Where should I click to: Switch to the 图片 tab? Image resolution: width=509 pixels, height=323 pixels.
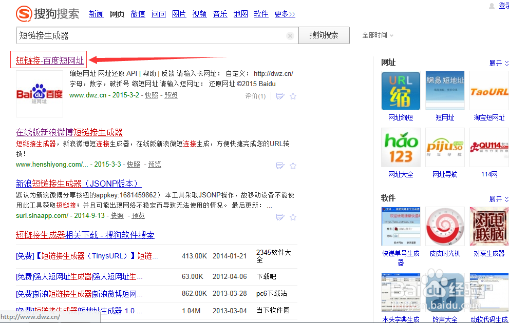click(179, 14)
